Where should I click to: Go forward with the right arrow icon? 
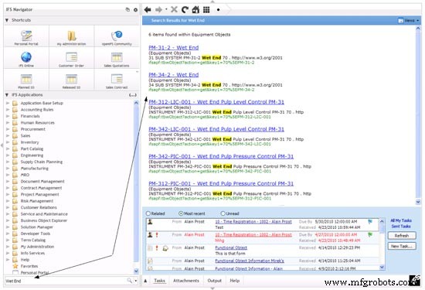[x=158, y=10]
